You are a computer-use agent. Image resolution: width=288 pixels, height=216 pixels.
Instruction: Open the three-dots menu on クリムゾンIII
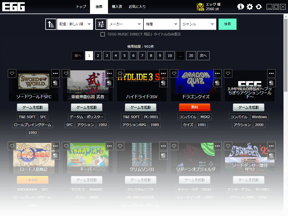coord(163,146)
